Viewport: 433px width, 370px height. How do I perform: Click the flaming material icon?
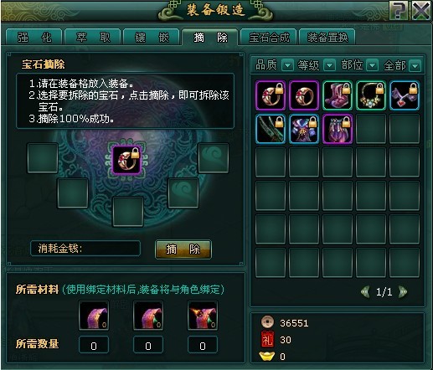[203, 316]
